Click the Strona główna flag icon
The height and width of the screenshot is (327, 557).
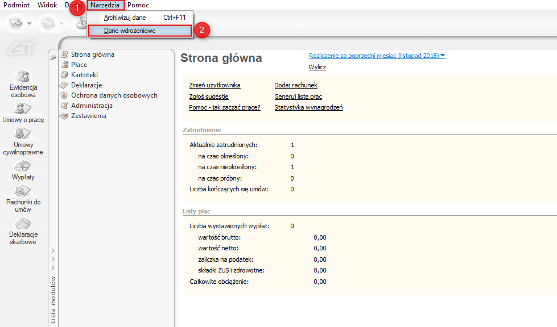point(64,54)
